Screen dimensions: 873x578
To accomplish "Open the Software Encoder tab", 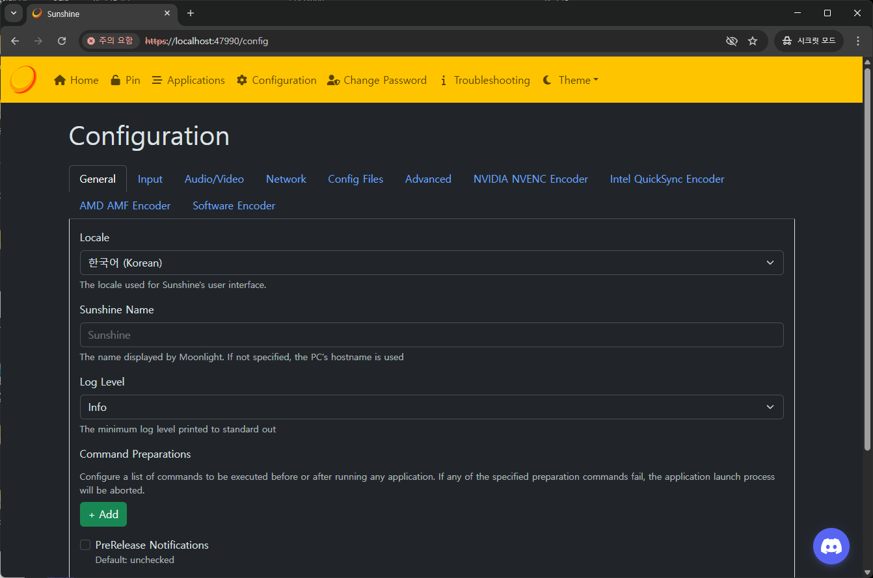I will pyautogui.click(x=234, y=205).
